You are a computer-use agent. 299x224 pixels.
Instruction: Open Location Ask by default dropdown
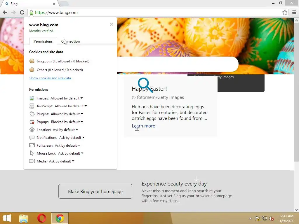65,130
